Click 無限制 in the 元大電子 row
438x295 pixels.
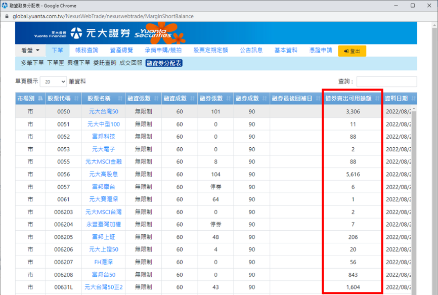tap(144, 149)
